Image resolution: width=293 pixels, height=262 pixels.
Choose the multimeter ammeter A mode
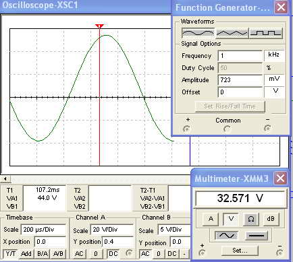211,219
